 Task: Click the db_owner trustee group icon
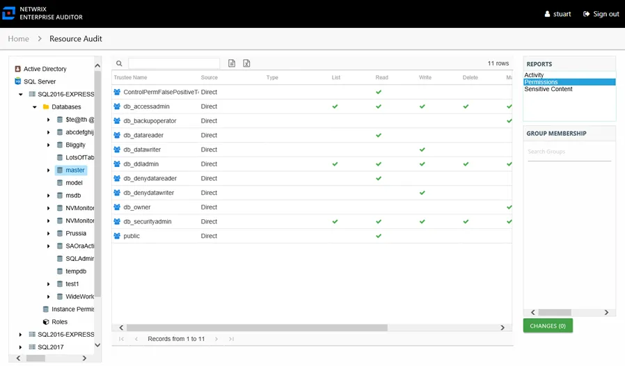coord(117,207)
